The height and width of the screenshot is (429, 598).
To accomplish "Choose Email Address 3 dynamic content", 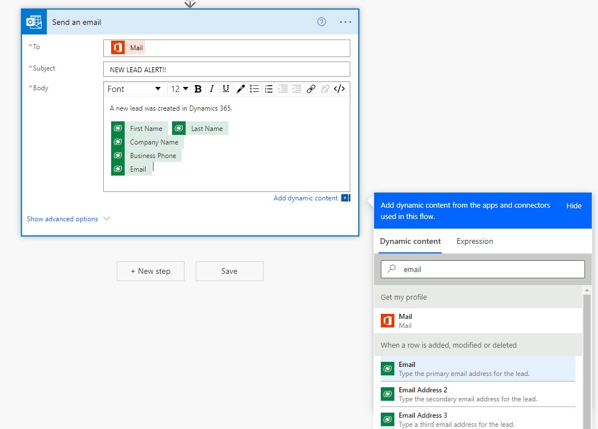I will (478, 419).
